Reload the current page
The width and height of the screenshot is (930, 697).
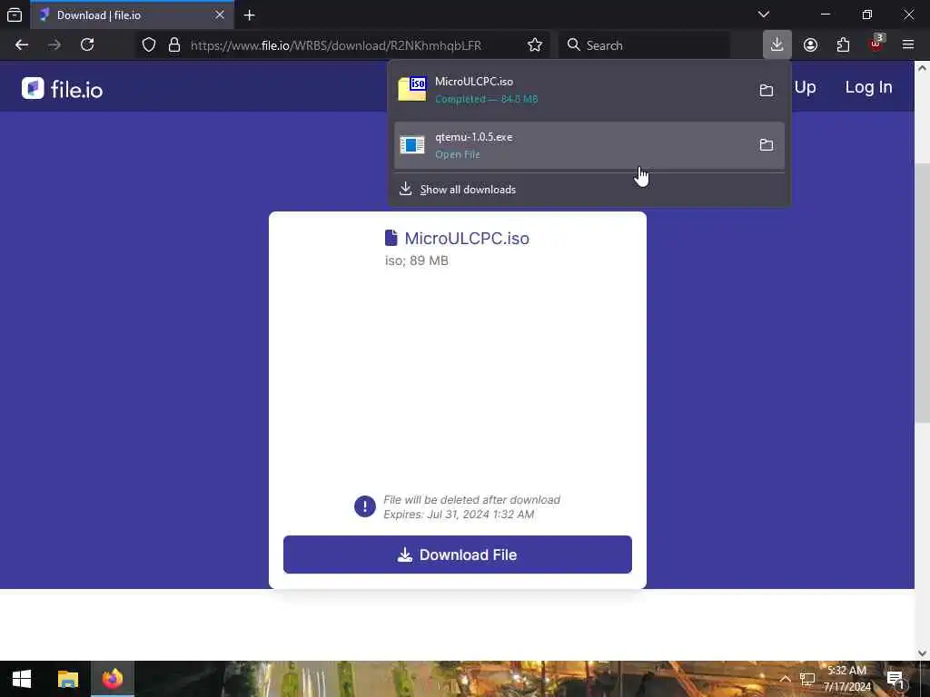click(x=87, y=45)
